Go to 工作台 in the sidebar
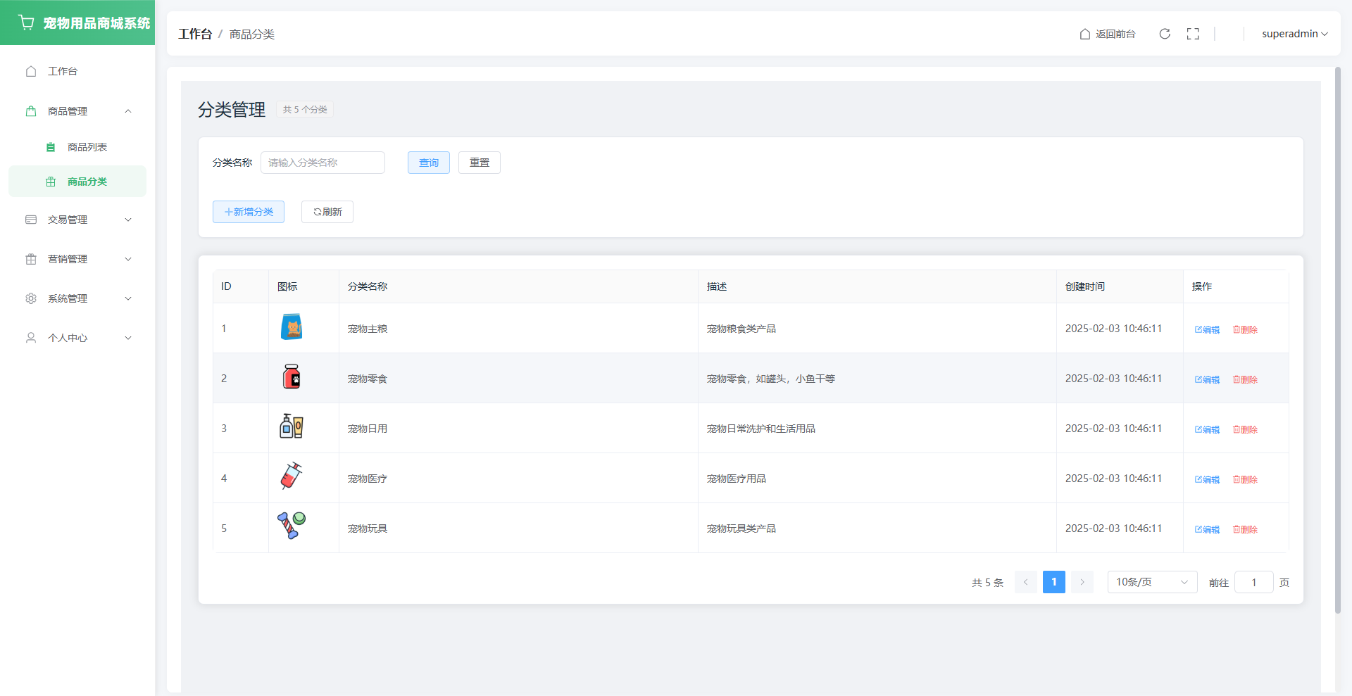 (x=63, y=71)
